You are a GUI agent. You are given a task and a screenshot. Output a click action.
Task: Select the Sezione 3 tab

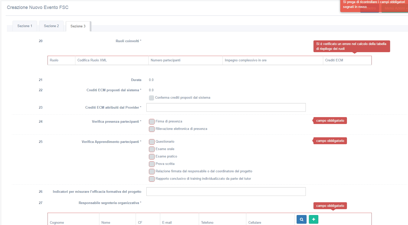(78, 26)
